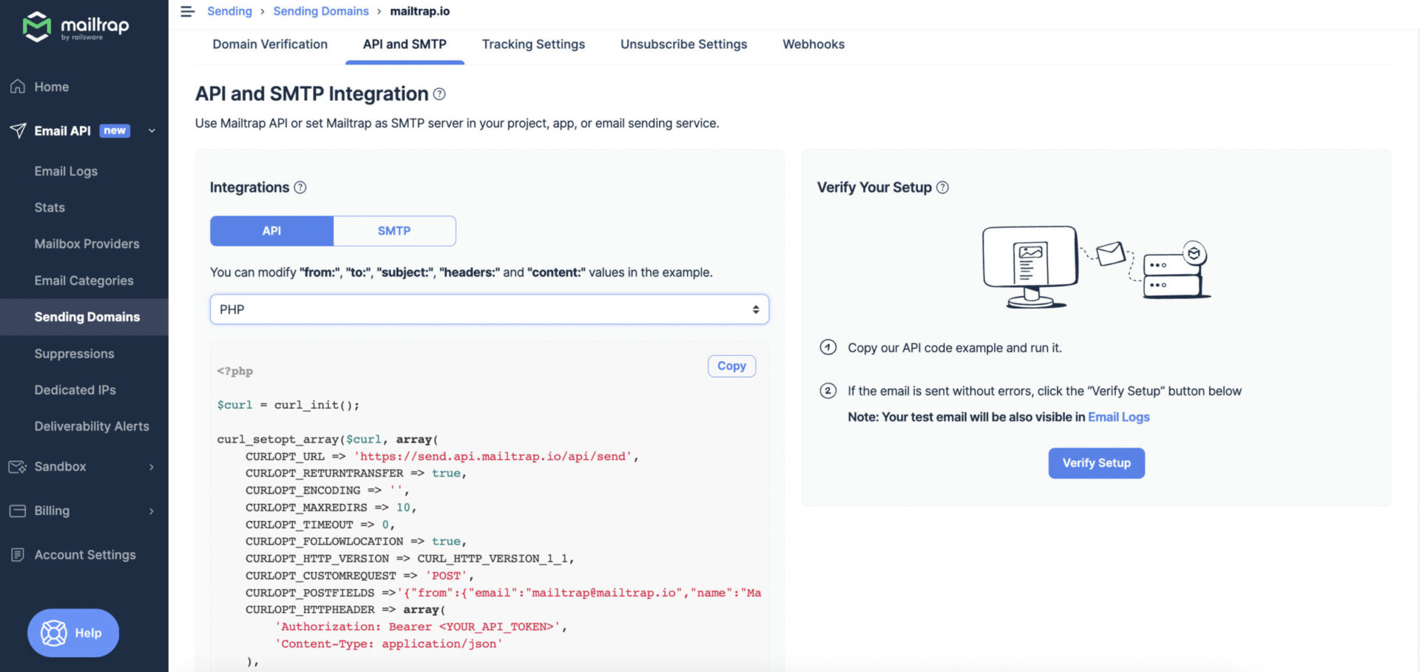
Task: Switch to the Tracking Settings tab
Action: [533, 44]
